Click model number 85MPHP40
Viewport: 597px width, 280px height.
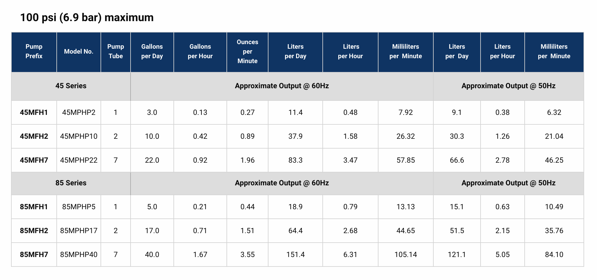pos(79,255)
